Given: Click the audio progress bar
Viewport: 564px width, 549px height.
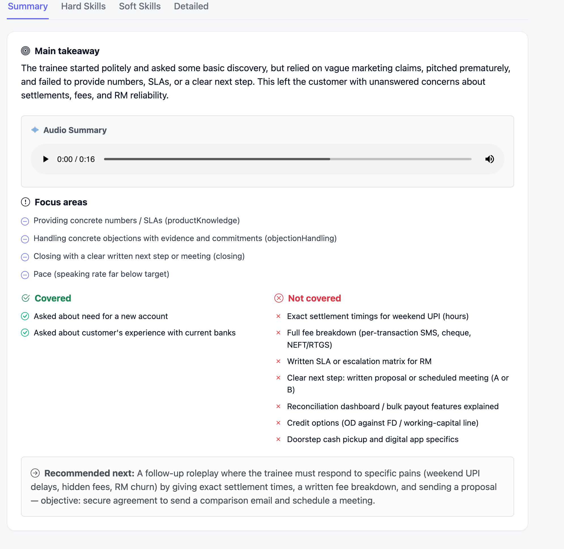Looking at the screenshot, I should [x=288, y=159].
